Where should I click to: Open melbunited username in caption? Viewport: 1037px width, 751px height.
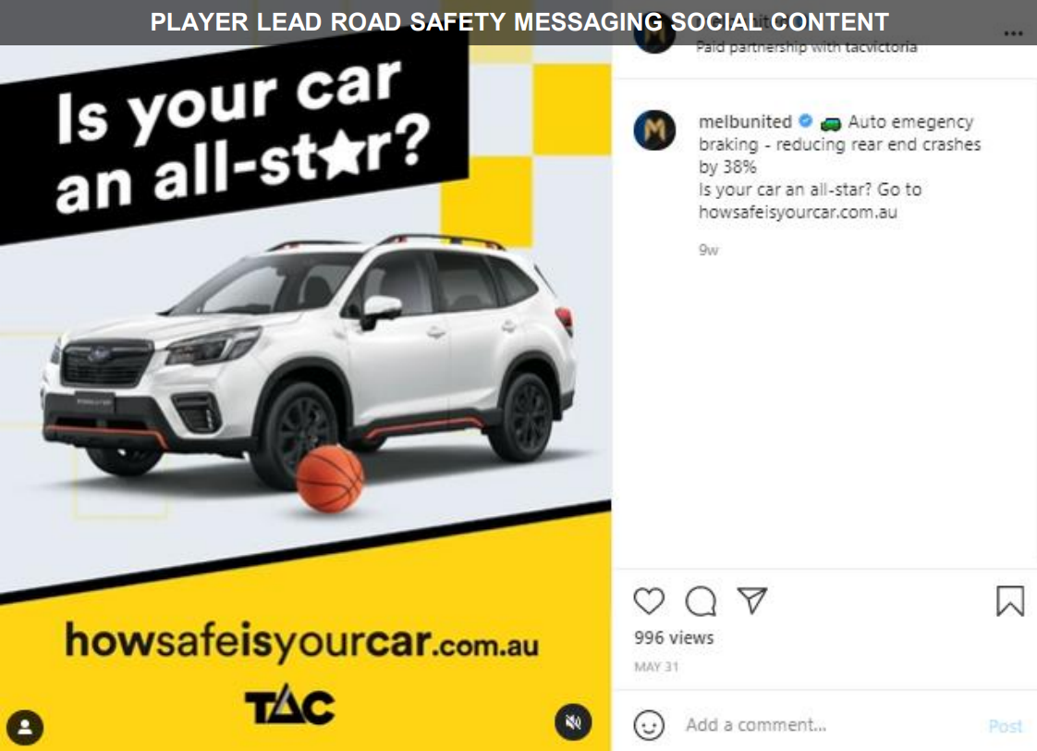pyautogui.click(x=745, y=122)
